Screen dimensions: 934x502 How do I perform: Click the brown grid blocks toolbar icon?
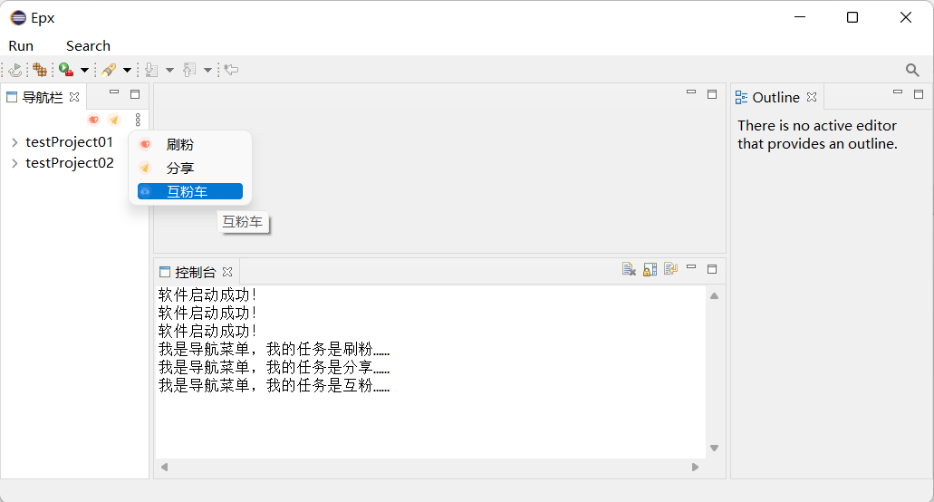[x=40, y=70]
